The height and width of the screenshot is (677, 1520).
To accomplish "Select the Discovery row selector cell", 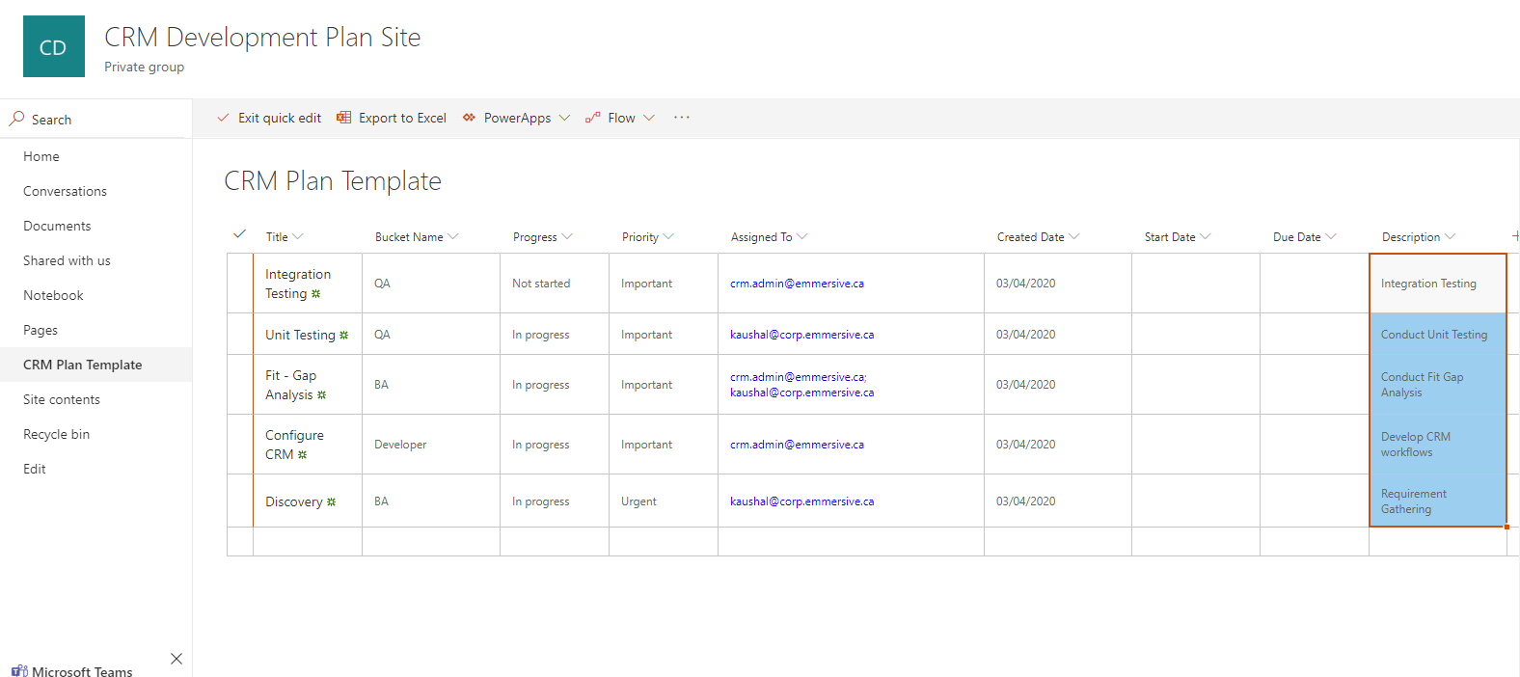I will click(x=240, y=501).
